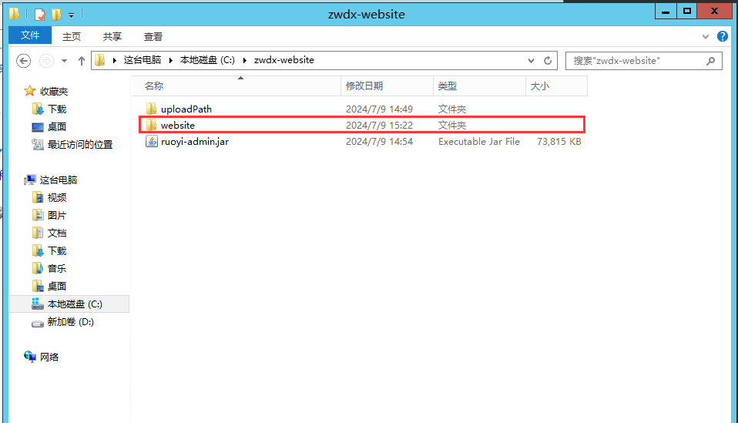Open the 文档 folder in navigation pane

(x=57, y=233)
